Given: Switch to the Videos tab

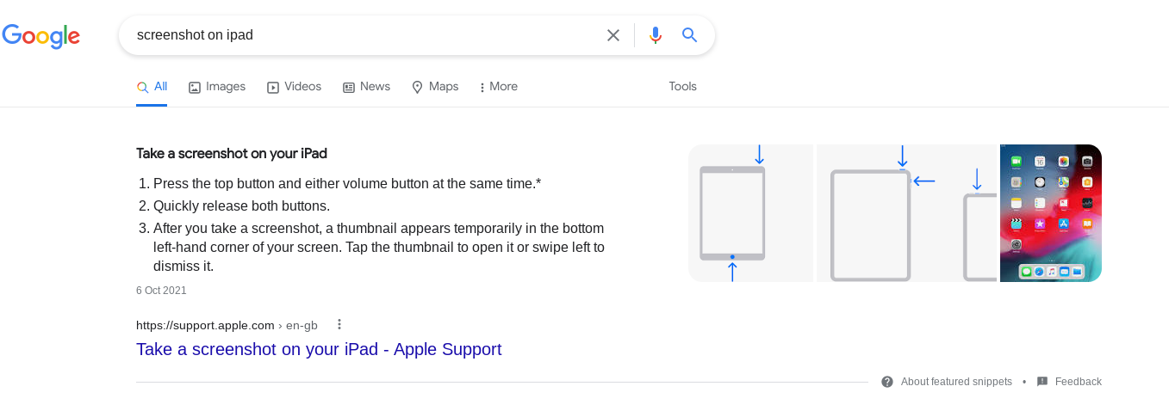Looking at the screenshot, I should [295, 87].
